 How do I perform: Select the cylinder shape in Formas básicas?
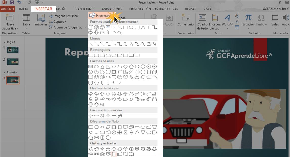coord(149,72)
